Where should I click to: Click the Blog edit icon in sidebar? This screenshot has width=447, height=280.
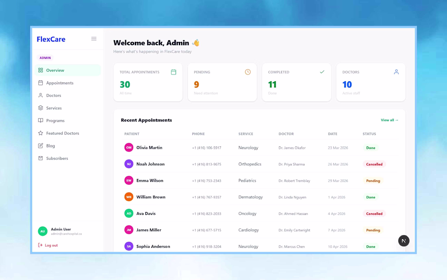[41, 145]
